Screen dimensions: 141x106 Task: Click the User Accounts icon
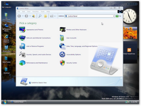62,38
